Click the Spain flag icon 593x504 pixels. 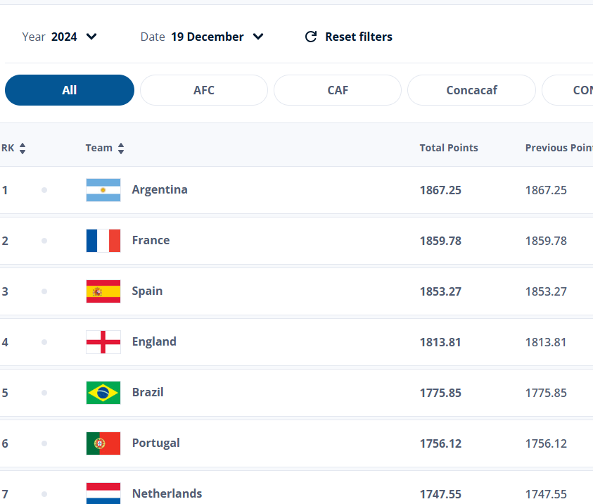tap(103, 291)
